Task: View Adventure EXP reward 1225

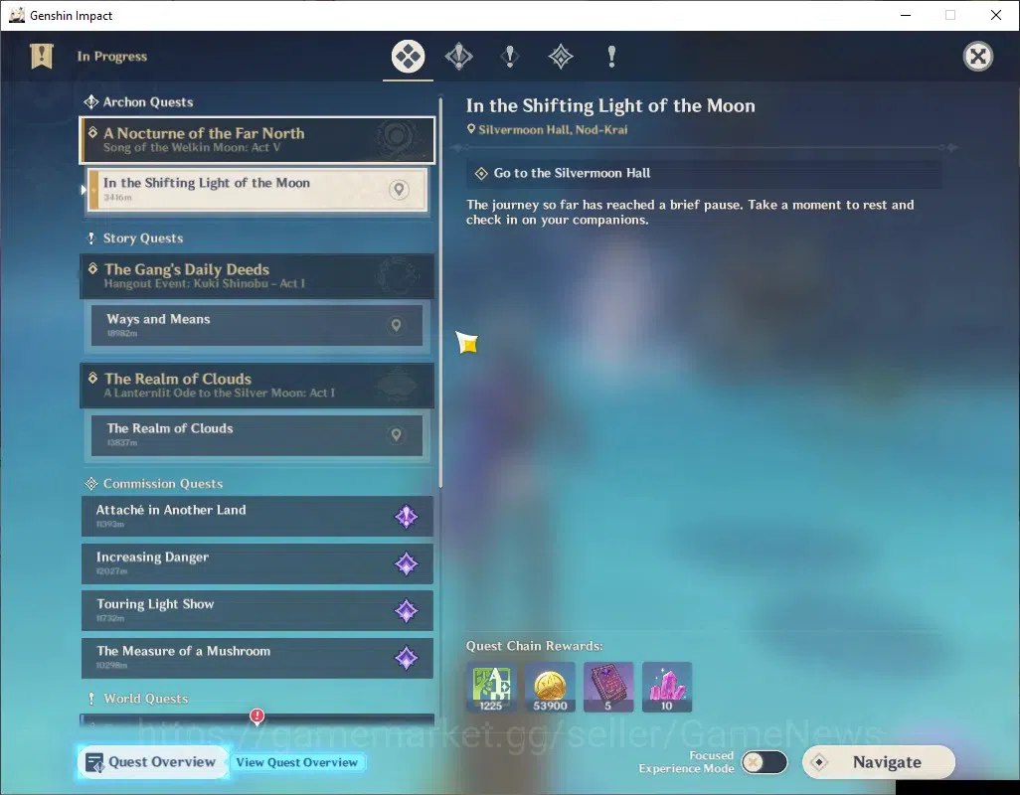Action: point(491,687)
